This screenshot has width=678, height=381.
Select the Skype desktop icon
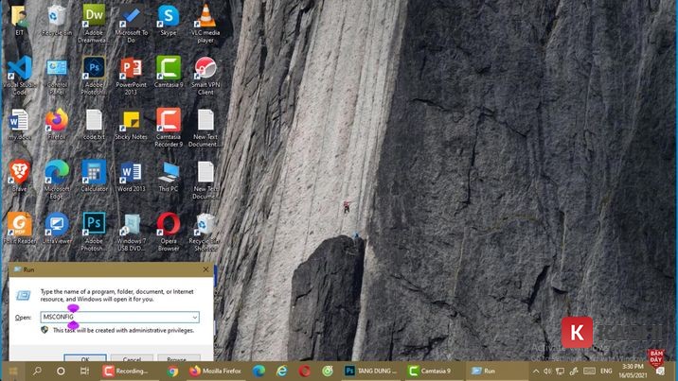coord(169,20)
